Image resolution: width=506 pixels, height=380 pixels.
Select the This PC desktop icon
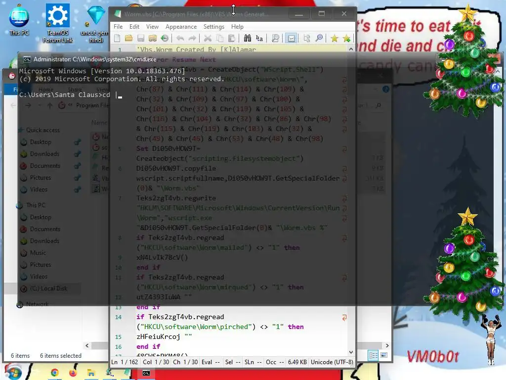19,20
